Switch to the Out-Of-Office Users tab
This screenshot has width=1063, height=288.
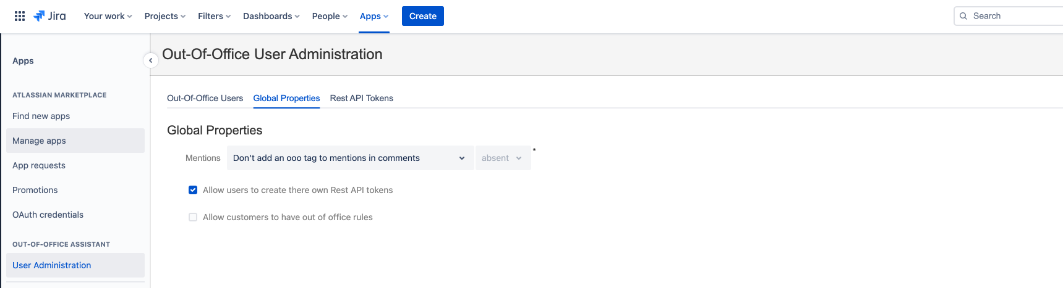(205, 98)
